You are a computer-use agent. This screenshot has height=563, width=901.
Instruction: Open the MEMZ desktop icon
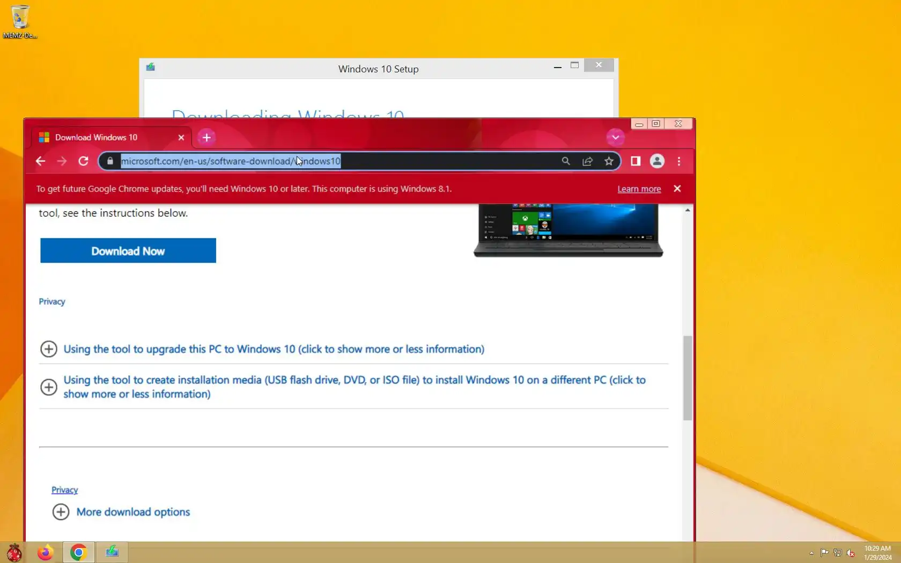[20, 22]
